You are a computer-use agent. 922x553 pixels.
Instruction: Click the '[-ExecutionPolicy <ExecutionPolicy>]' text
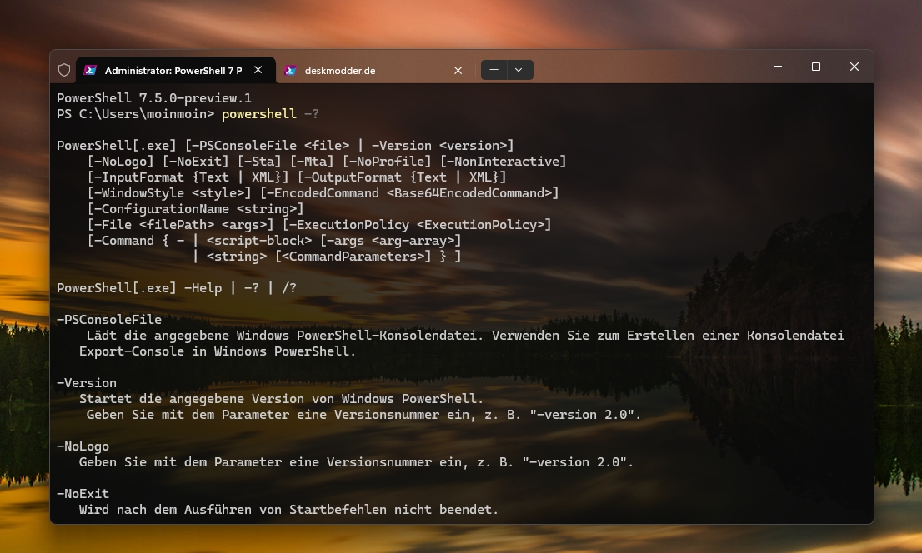pos(416,225)
